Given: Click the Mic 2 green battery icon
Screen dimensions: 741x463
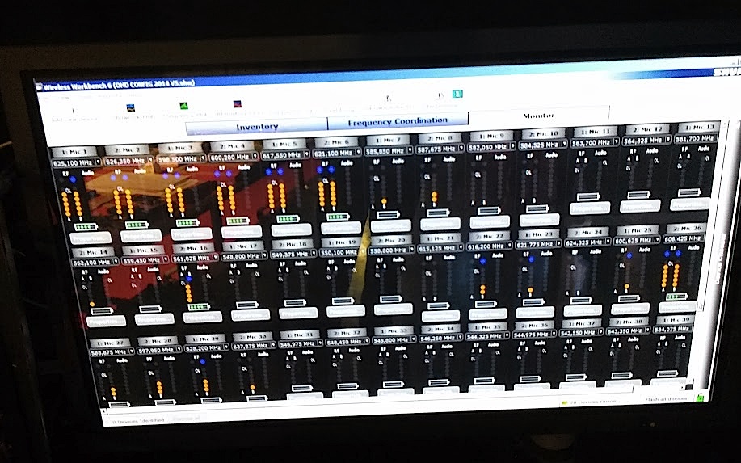Looking at the screenshot, I should pos(137,225).
